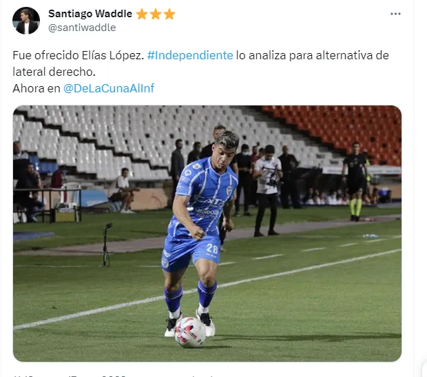
Task: Click the seated man at left of photo
Action: [123, 190]
